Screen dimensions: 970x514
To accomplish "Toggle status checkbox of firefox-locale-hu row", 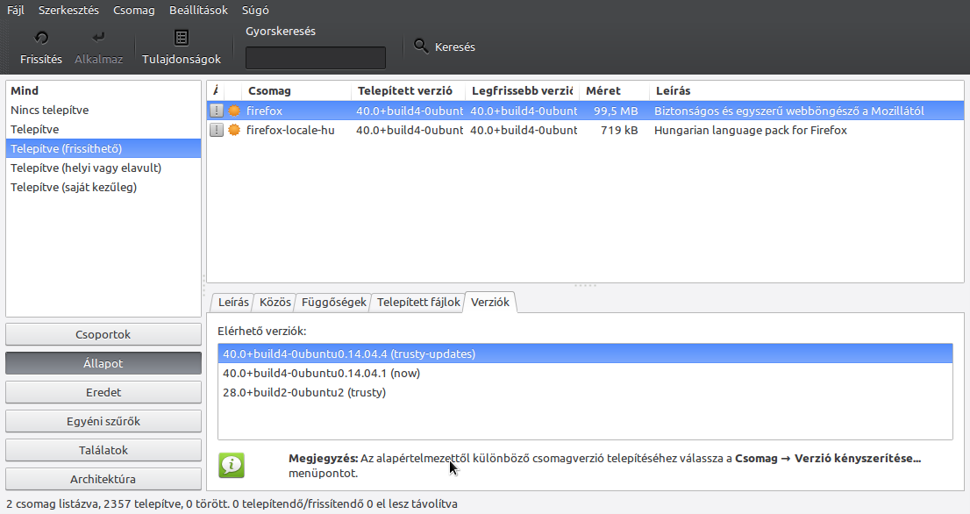I will [216, 130].
